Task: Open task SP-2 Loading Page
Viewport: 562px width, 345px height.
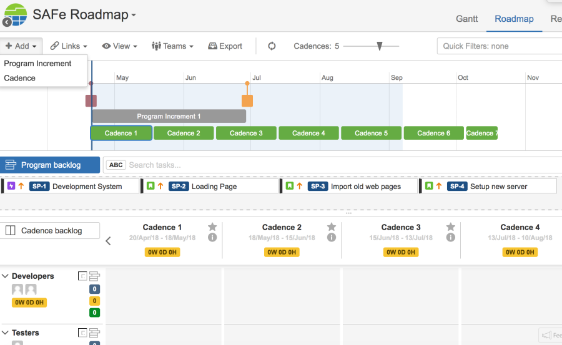Action: click(210, 187)
